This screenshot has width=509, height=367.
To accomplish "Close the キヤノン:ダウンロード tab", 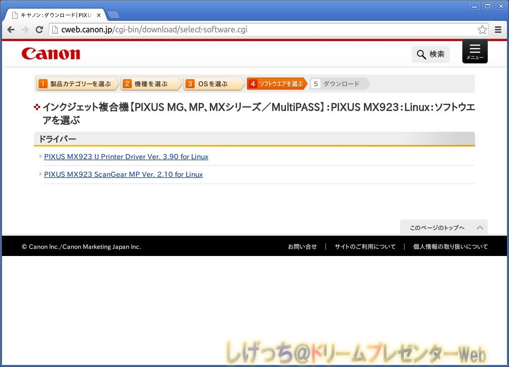I will pos(99,15).
